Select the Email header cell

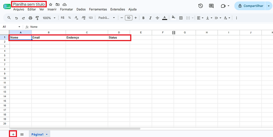49,37
